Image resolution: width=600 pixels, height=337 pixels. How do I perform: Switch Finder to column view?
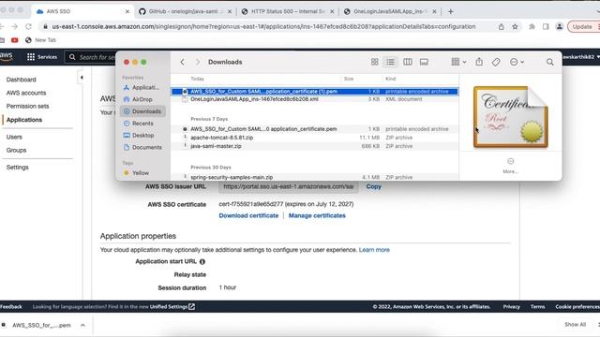click(x=408, y=62)
